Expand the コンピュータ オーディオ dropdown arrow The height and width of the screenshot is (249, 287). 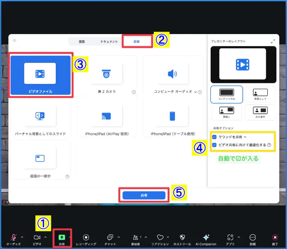[x=196, y=92]
